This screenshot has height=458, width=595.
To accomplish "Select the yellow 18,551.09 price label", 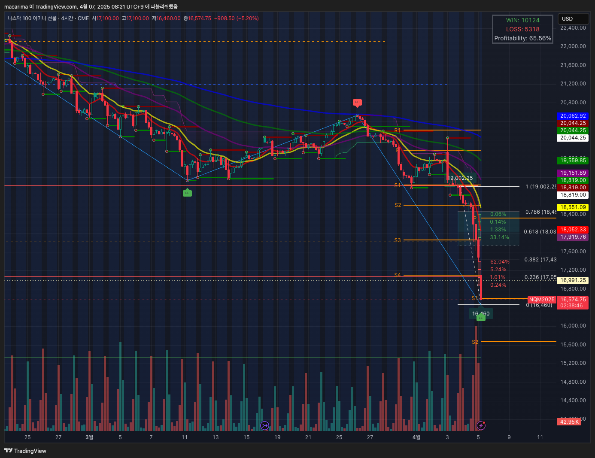I will coord(573,207).
